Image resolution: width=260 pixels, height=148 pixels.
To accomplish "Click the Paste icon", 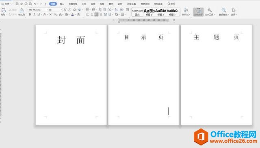I will click(x=4, y=11).
